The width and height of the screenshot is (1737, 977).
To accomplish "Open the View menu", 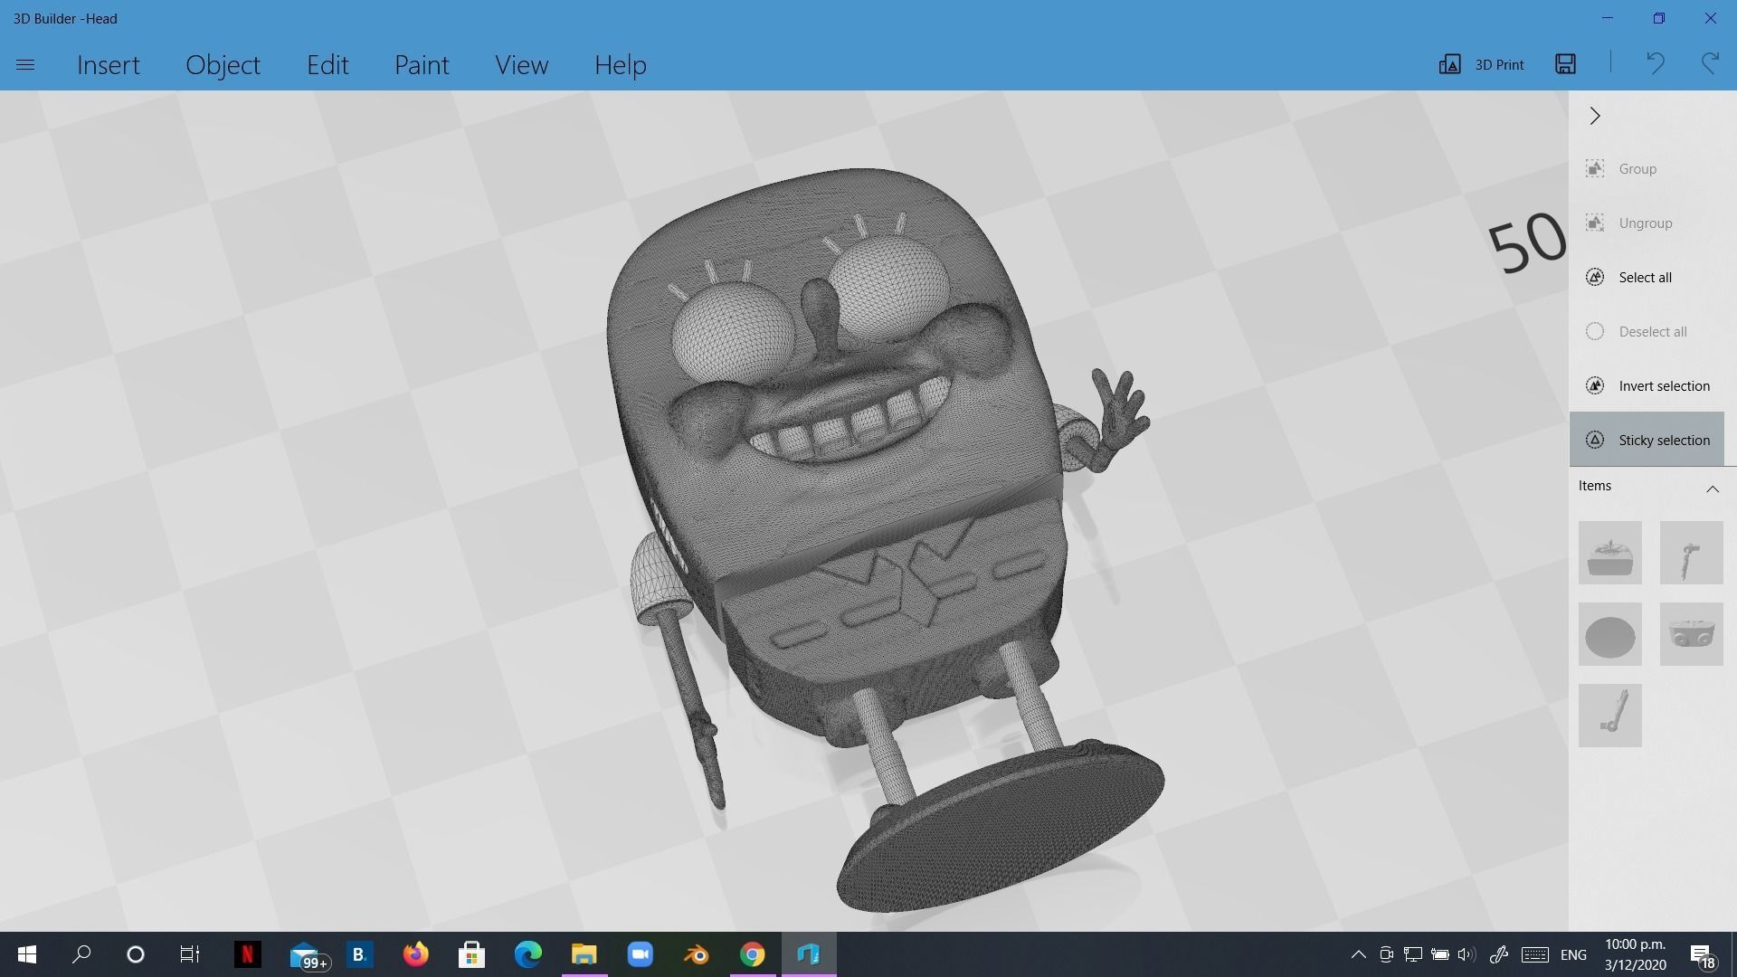I will [521, 65].
